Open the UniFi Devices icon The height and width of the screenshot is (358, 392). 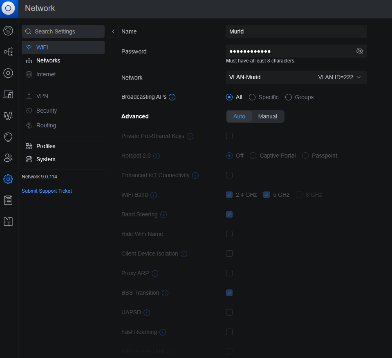8,73
